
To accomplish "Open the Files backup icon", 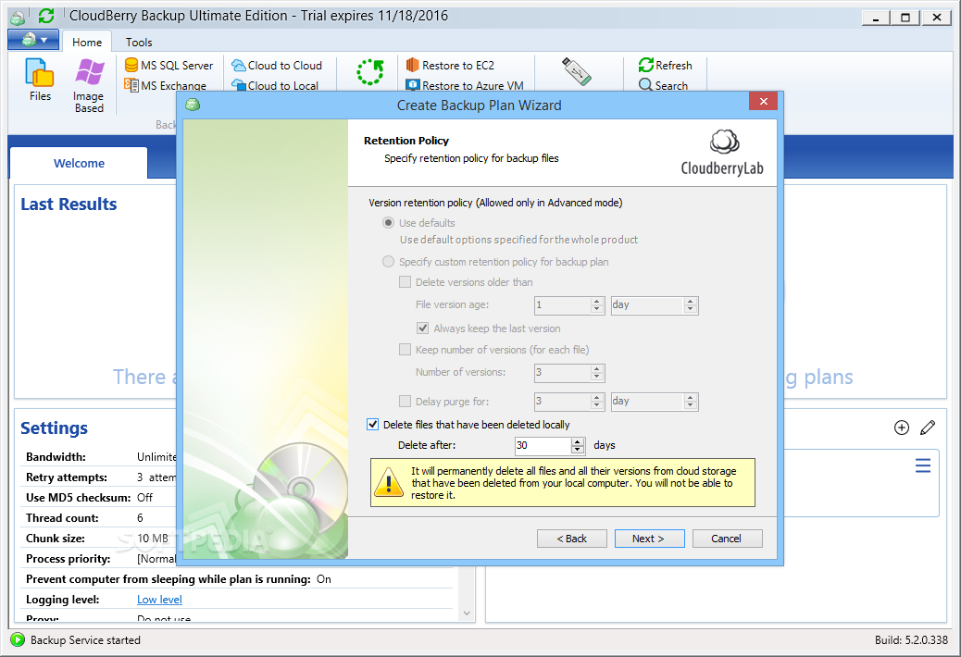I will tap(40, 80).
